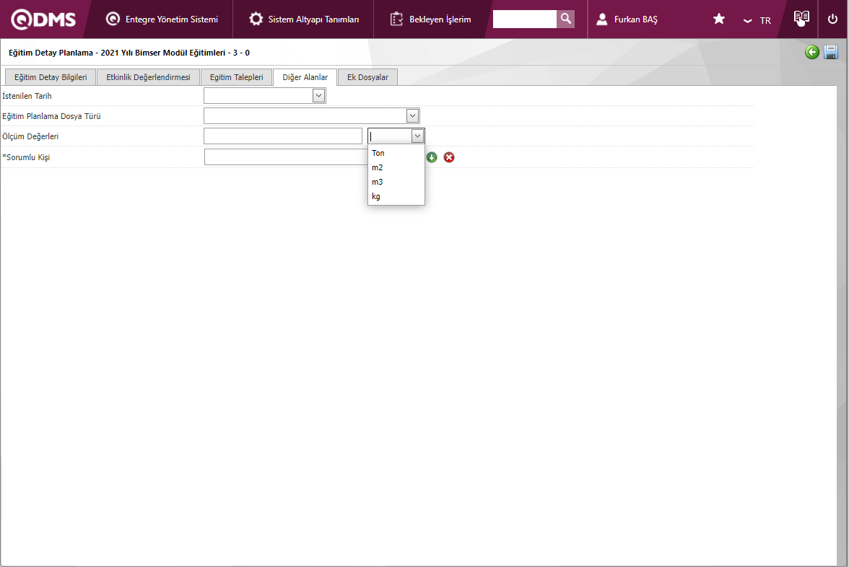Click green select icon for Sorumlu Kişi
The image size is (849, 567).
click(432, 157)
